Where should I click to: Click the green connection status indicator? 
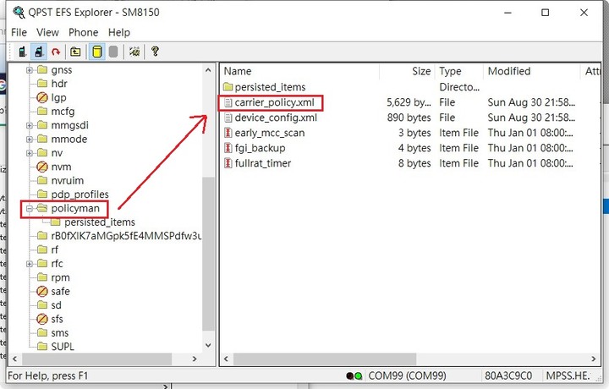click(359, 375)
